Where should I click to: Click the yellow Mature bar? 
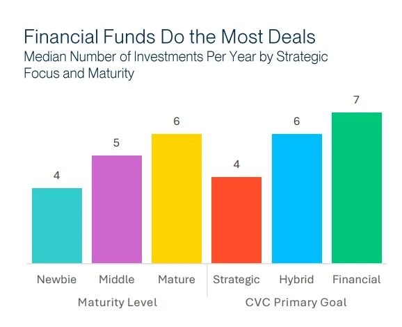(x=177, y=199)
